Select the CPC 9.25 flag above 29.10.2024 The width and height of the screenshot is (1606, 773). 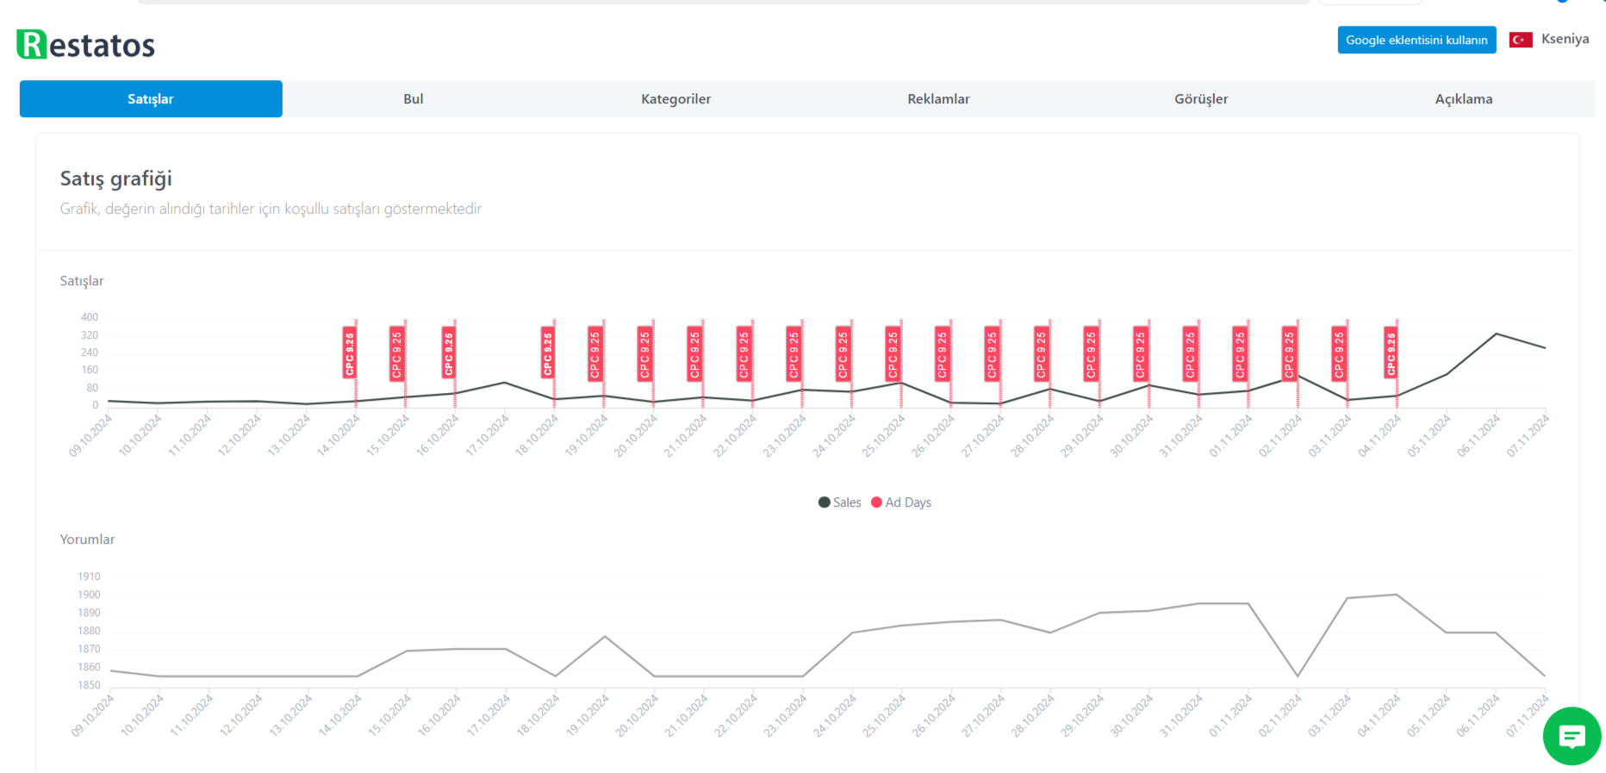(1092, 352)
